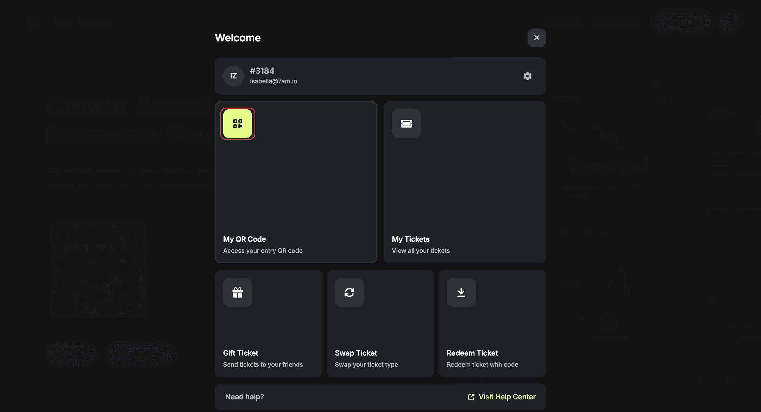Click 'Send tickets to your friends' text
This screenshot has width=761, height=412.
coord(263,364)
